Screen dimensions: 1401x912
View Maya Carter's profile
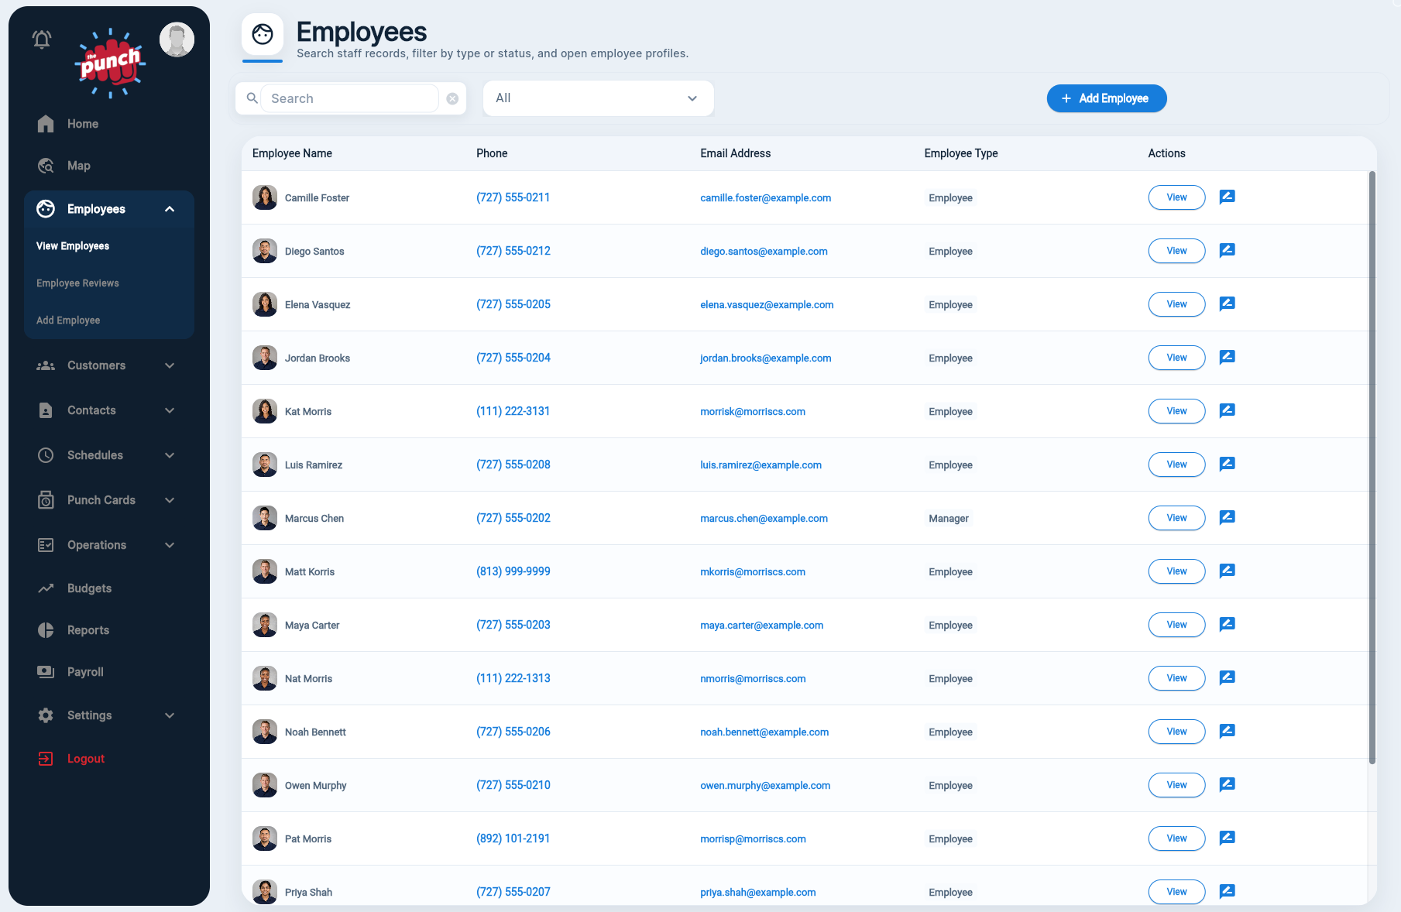click(1176, 625)
